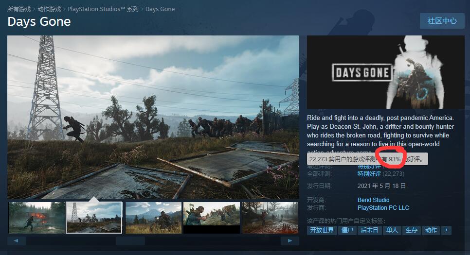Viewport: 470px width, 255px height.
Task: Select the burning house thumbnail
Action: tap(36, 218)
